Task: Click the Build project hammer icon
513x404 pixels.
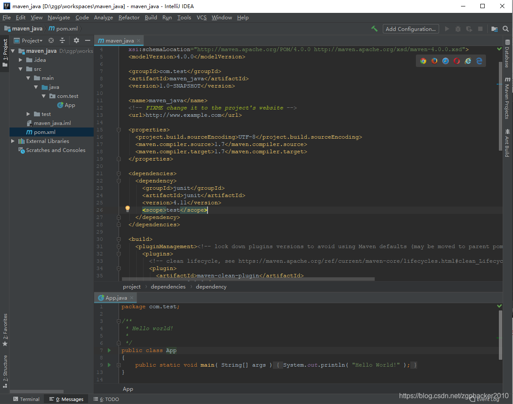Action: tap(374, 29)
